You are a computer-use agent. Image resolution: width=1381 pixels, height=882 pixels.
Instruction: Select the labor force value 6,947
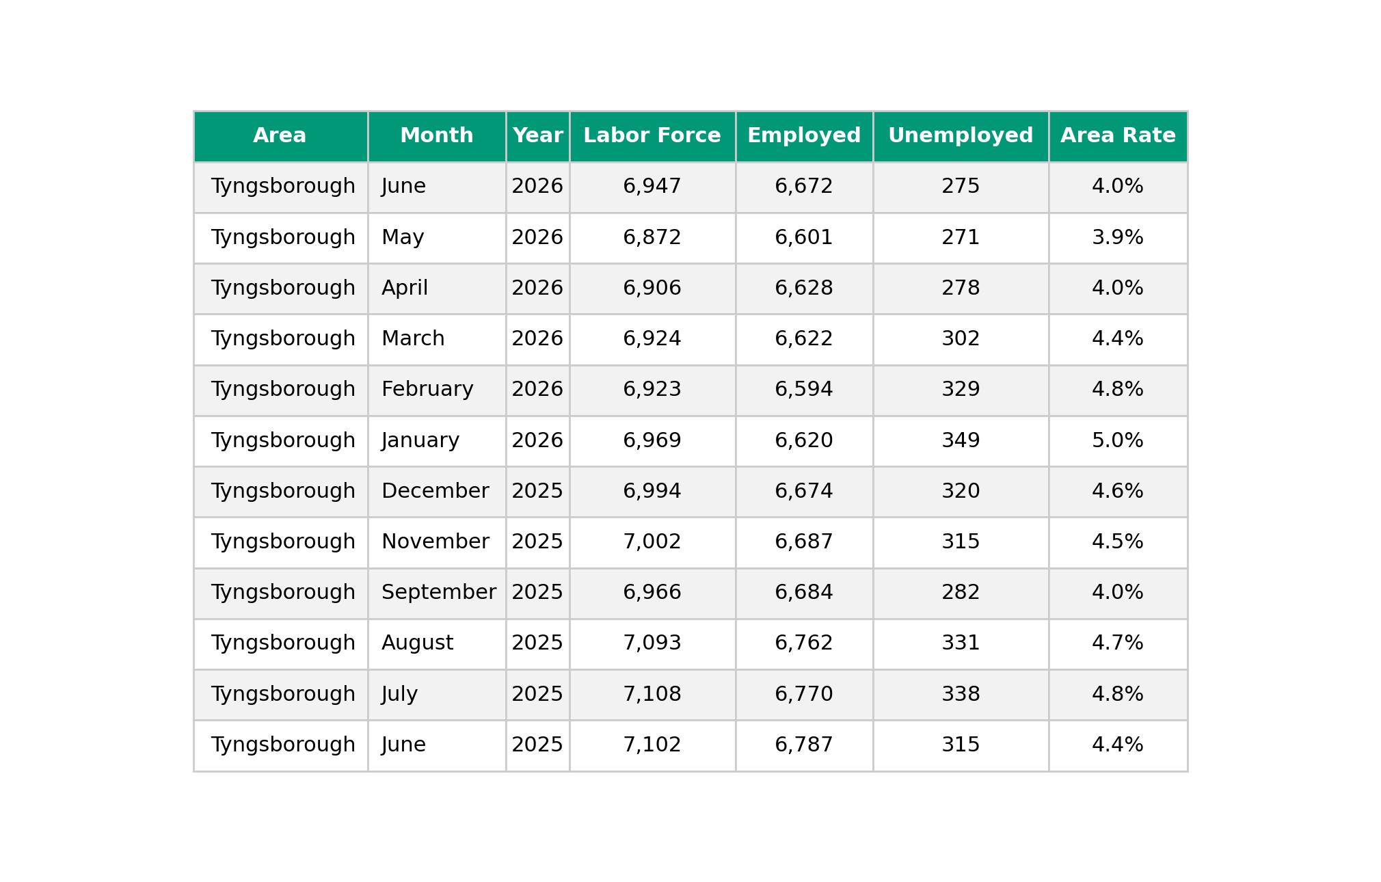(x=652, y=187)
